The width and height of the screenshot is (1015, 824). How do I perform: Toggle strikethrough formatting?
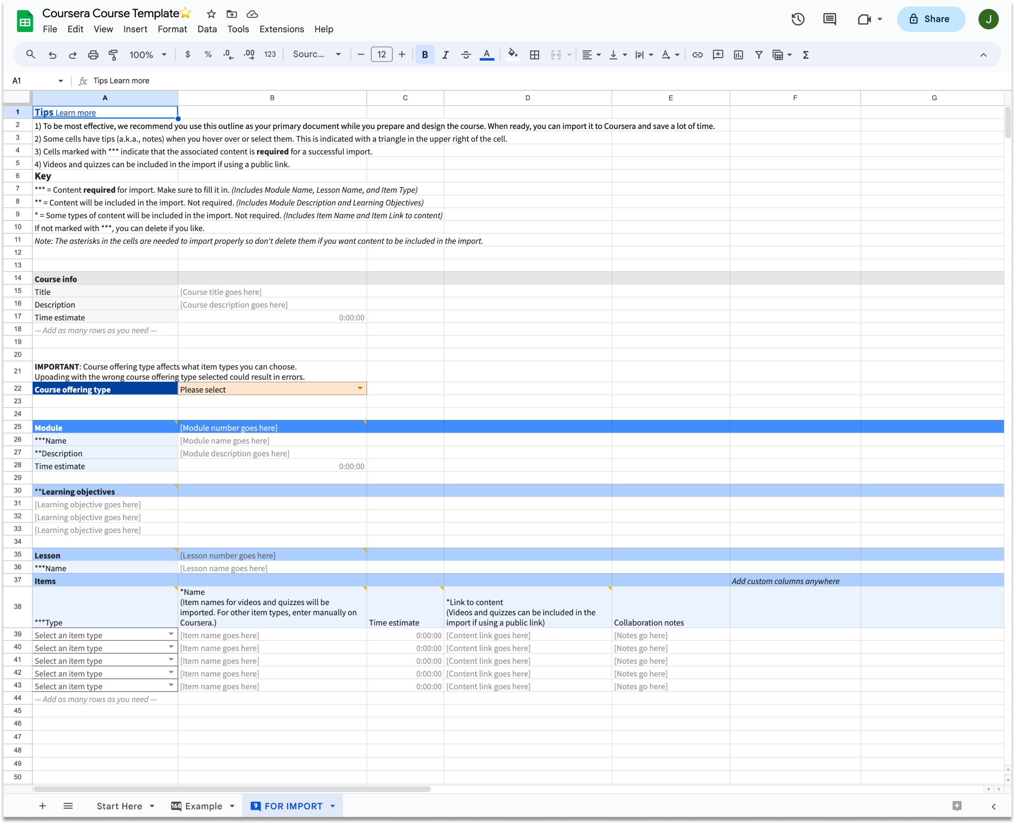click(x=465, y=55)
